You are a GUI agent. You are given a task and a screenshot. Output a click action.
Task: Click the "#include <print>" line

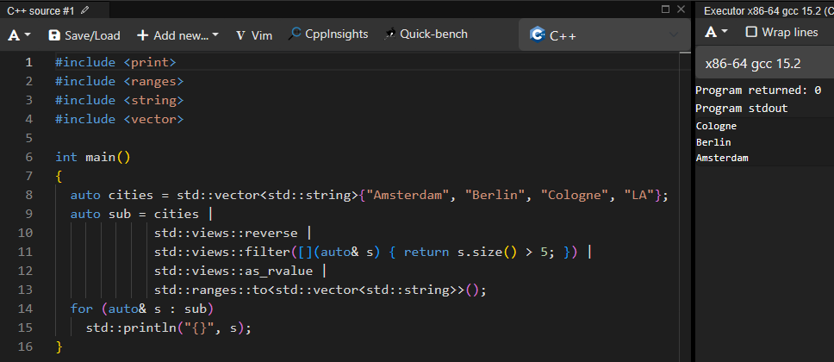[115, 62]
